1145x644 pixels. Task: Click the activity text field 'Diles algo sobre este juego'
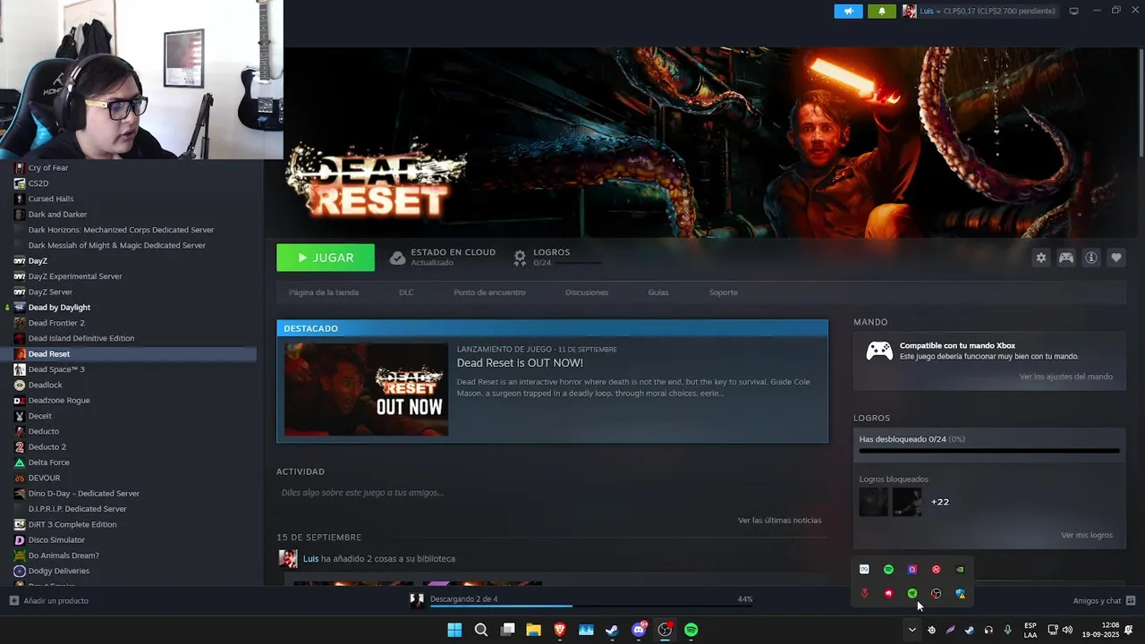click(362, 493)
